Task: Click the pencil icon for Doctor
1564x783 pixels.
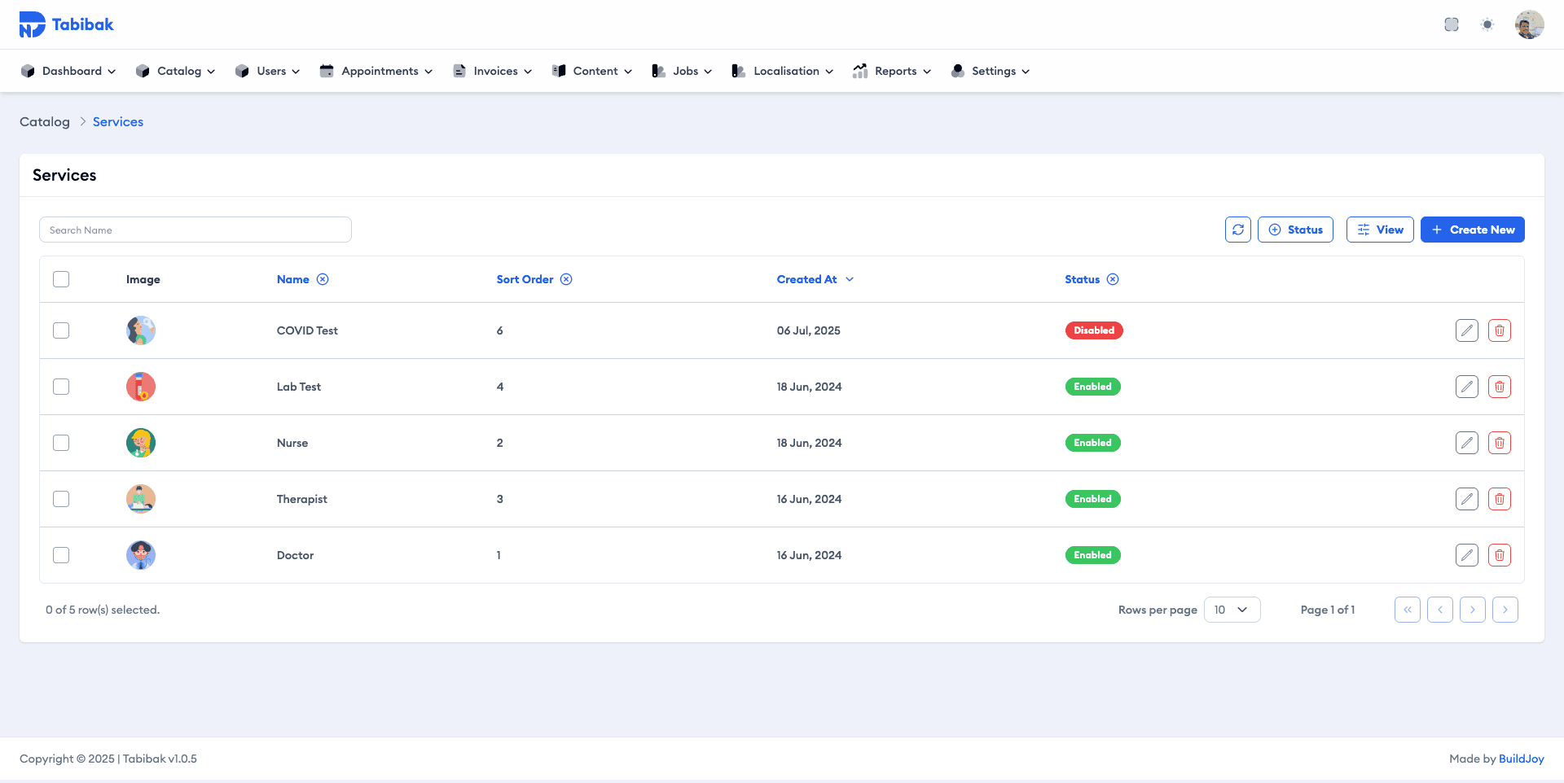Action: pyautogui.click(x=1466, y=555)
